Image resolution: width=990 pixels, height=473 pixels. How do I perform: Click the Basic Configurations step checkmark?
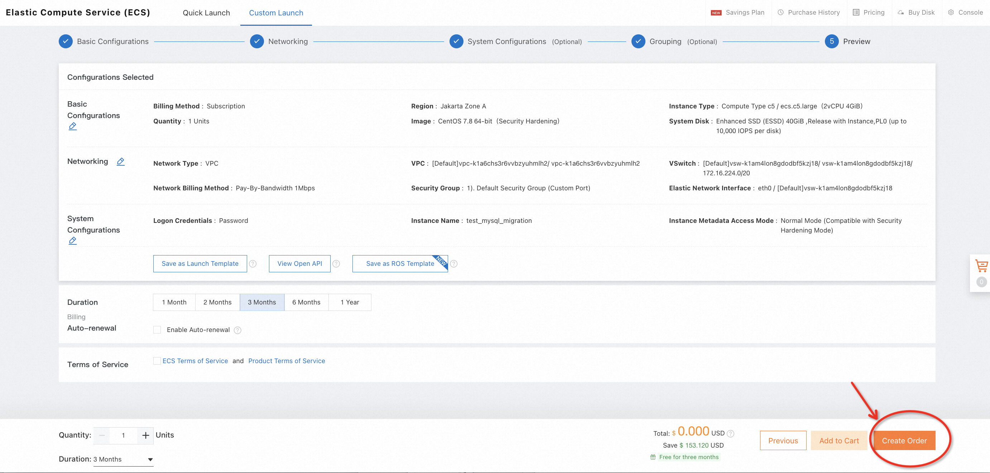(66, 42)
